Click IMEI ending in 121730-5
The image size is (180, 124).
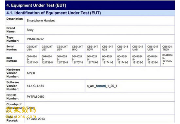point(62,59)
